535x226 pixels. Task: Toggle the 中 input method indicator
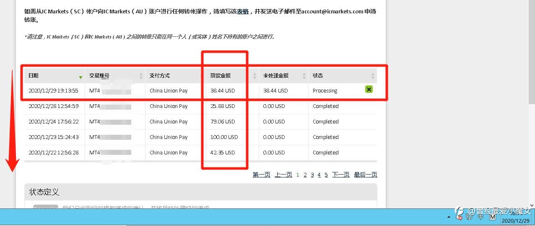click(x=481, y=217)
